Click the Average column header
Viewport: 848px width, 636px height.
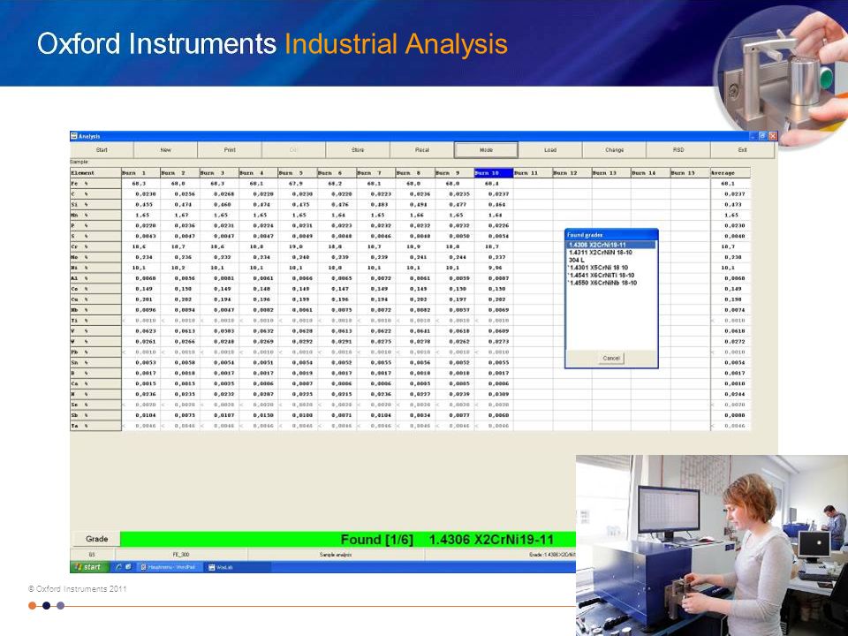tap(731, 173)
